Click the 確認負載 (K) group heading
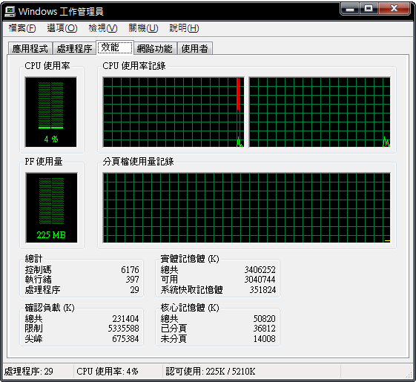Screen dimensions: 416x382 pos(50,307)
